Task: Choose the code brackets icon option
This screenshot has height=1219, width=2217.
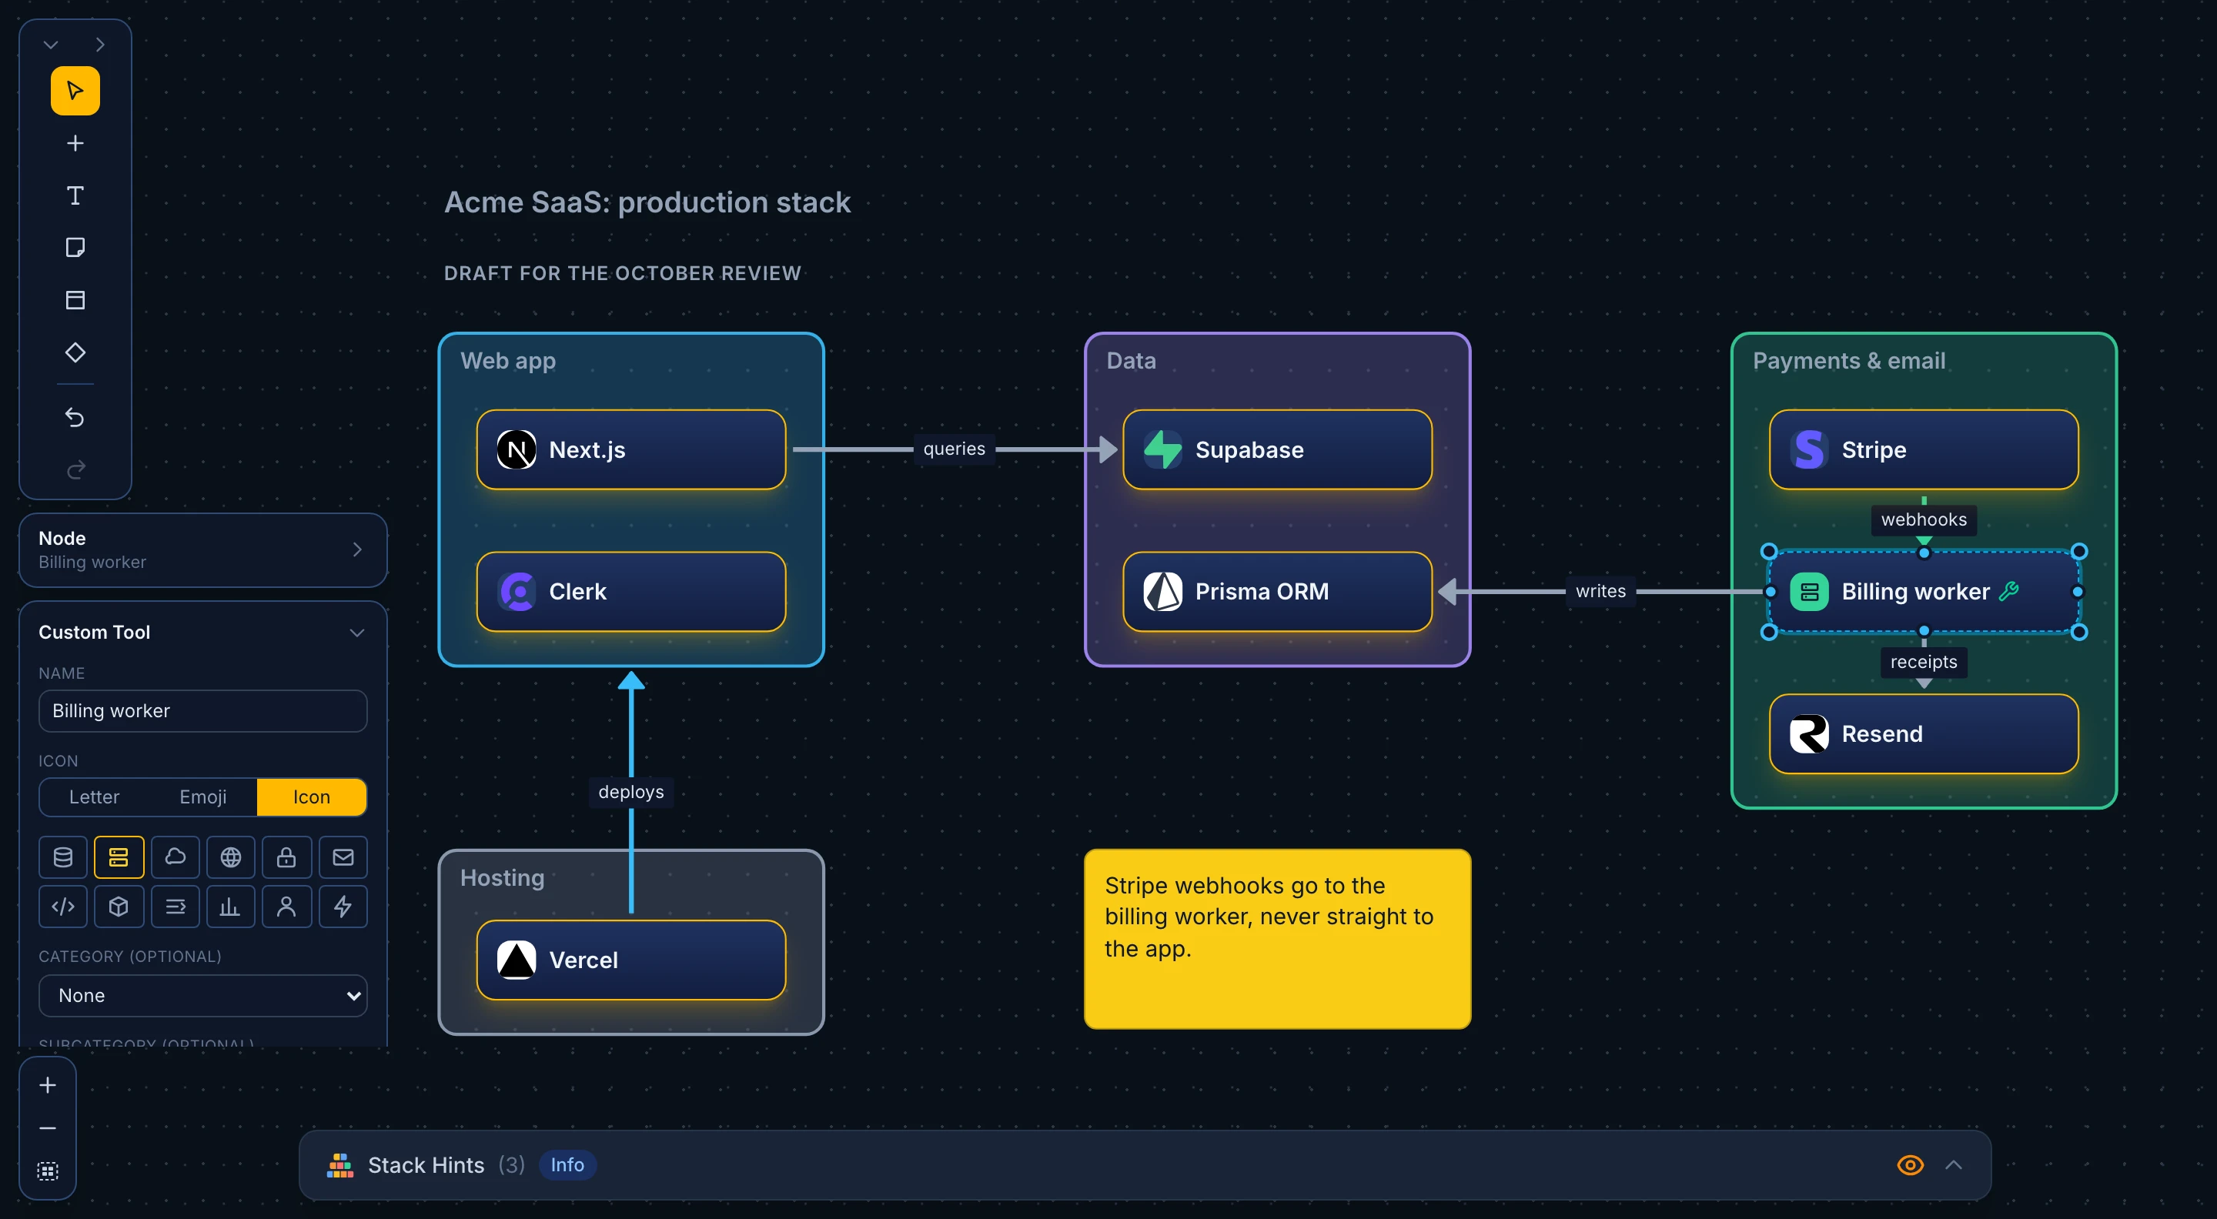Action: click(x=63, y=906)
